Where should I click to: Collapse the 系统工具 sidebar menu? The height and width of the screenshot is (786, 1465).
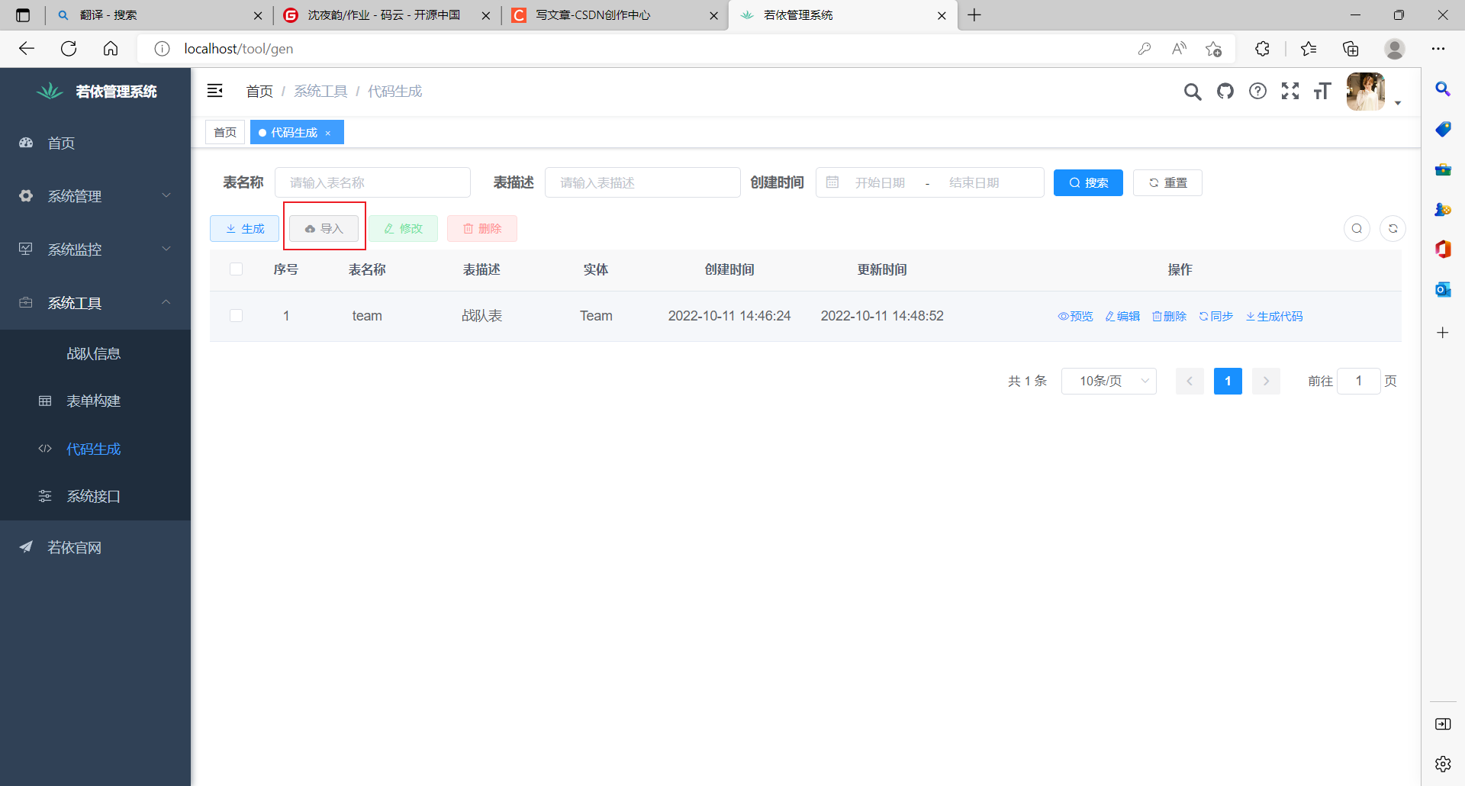[95, 303]
